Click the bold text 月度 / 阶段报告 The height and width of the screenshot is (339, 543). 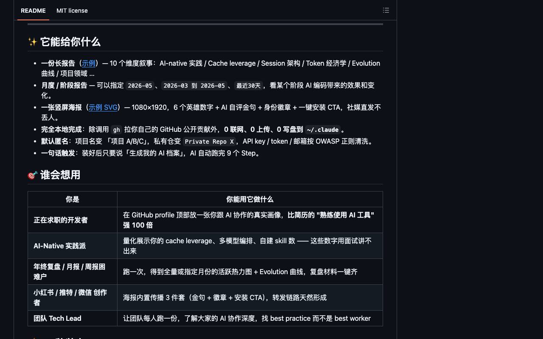tap(64, 85)
